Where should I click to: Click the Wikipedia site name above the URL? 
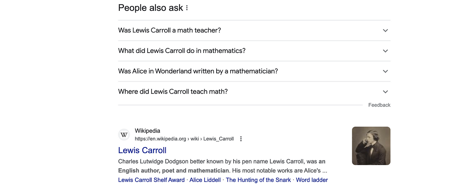coord(147,131)
